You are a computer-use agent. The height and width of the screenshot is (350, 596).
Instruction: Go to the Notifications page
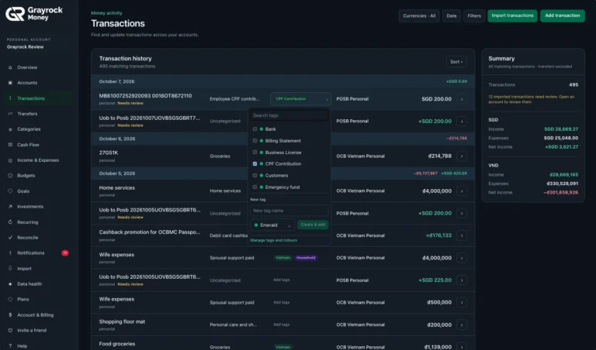click(38, 253)
